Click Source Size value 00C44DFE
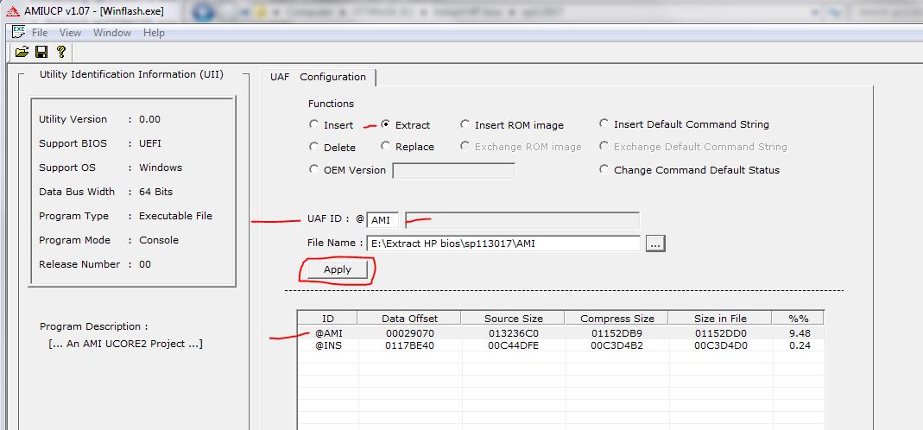The image size is (923, 430). pos(513,345)
